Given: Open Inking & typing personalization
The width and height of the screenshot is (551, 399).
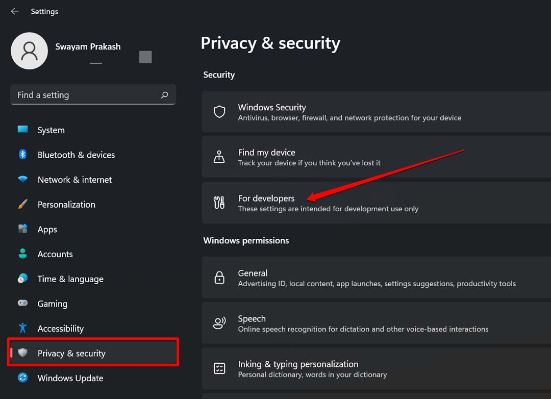Looking at the screenshot, I should pyautogui.click(x=377, y=368).
